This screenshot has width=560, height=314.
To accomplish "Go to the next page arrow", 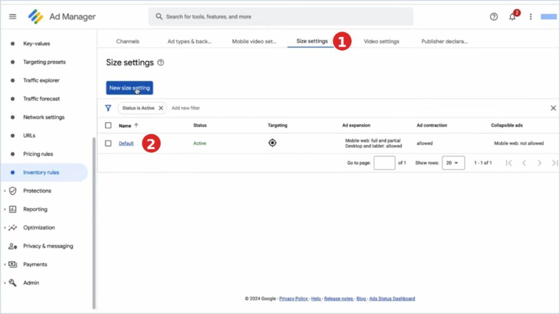I will click(x=539, y=163).
